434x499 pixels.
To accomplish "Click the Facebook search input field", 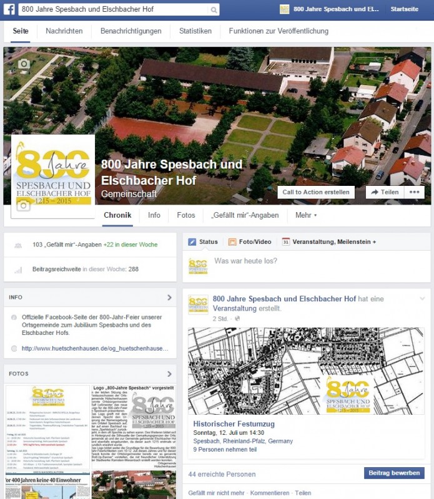I will (114, 9).
